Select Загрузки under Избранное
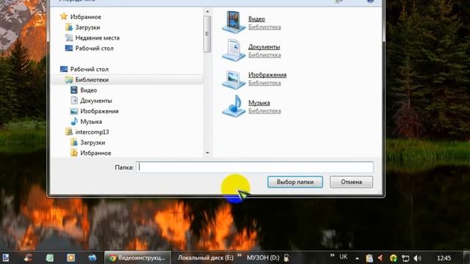Screen dimensions: 470x264 (87, 27)
